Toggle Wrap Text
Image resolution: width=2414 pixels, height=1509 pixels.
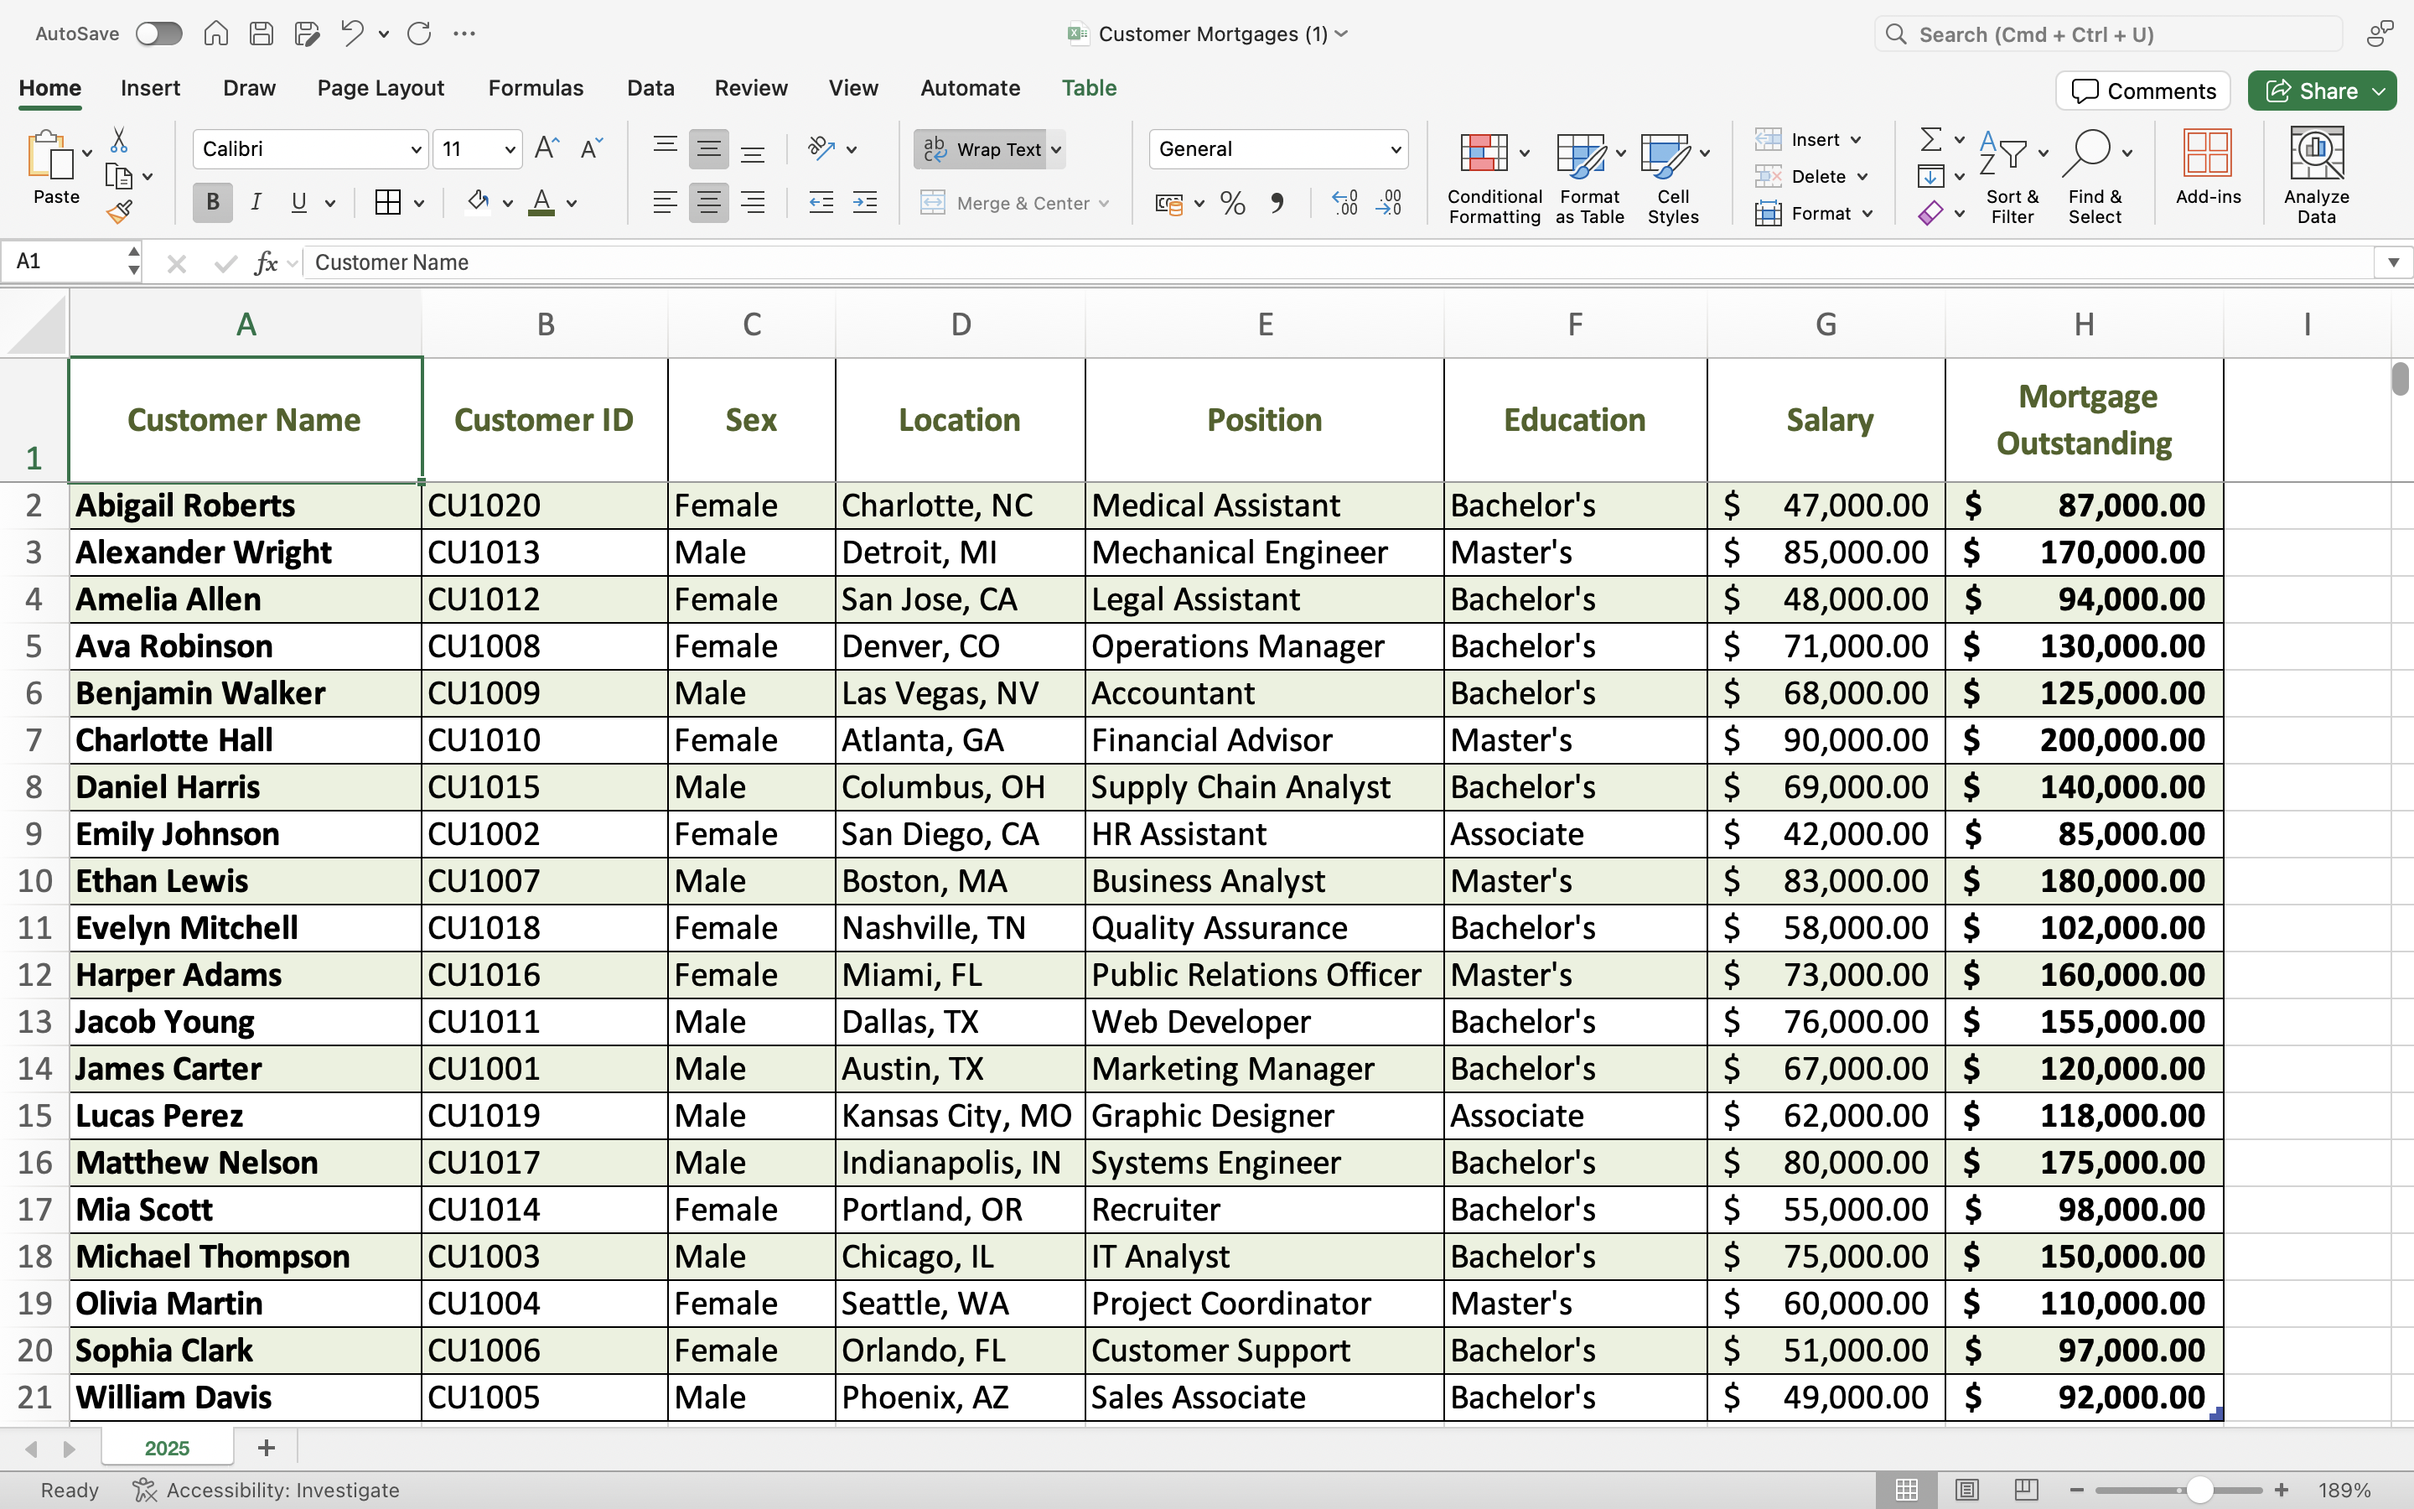point(980,150)
